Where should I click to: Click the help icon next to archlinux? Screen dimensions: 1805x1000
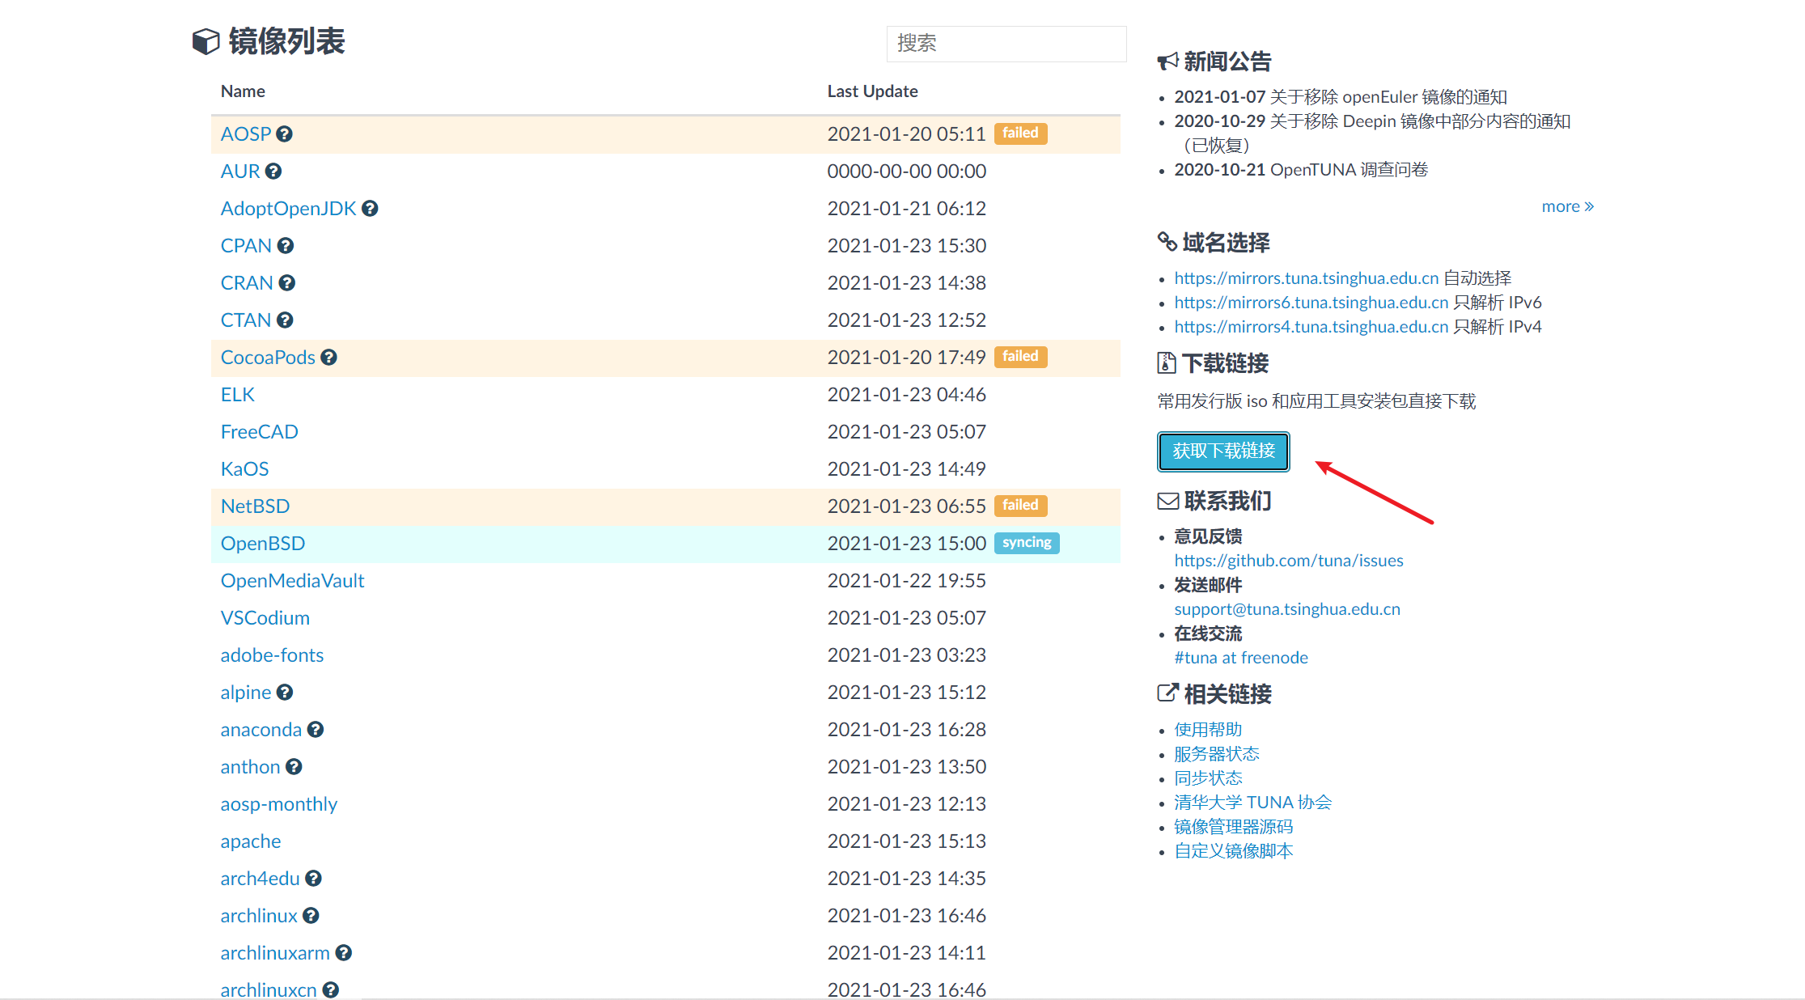[x=311, y=915]
